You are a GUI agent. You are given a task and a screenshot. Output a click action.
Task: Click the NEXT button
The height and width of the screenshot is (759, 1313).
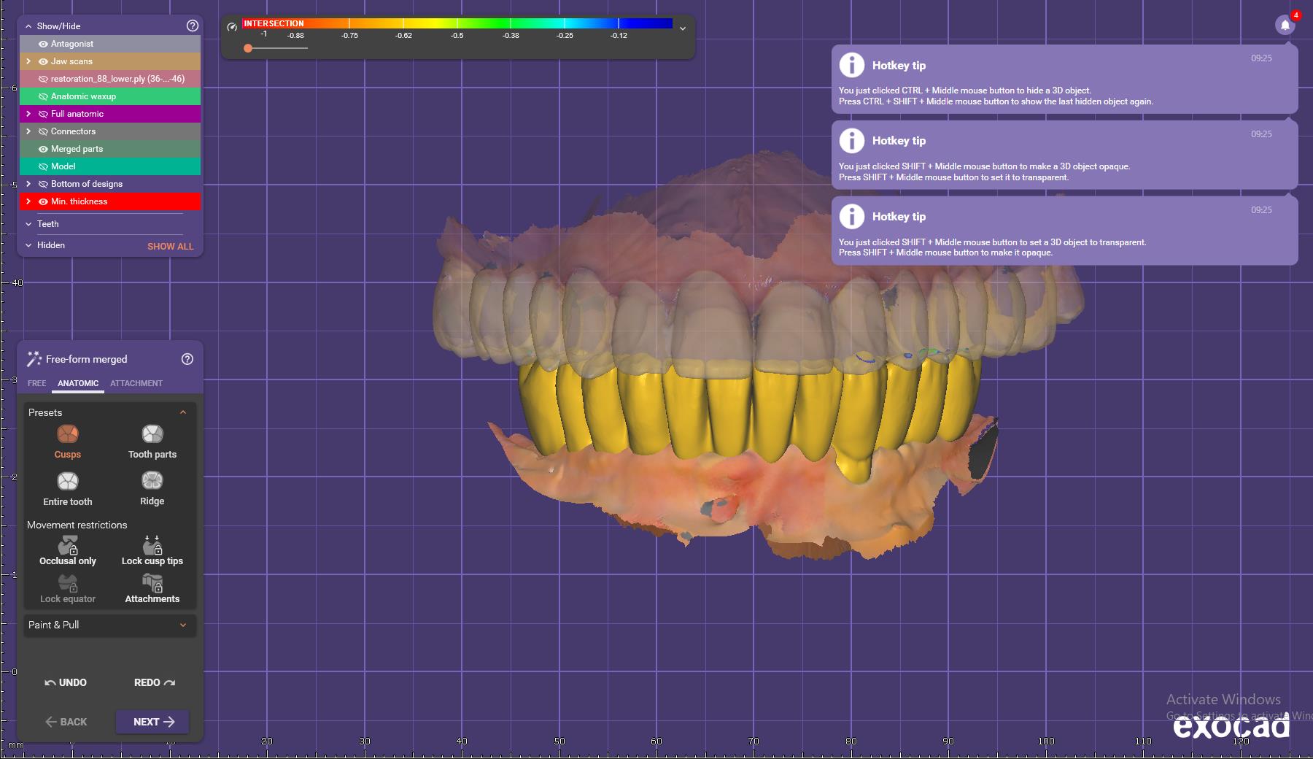click(x=152, y=722)
